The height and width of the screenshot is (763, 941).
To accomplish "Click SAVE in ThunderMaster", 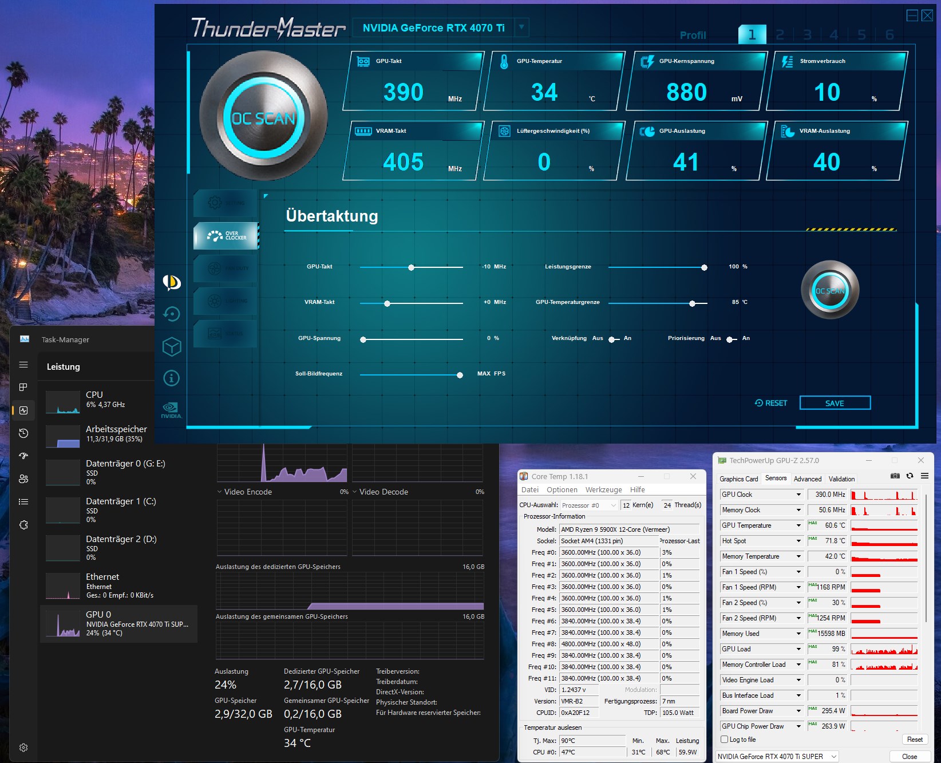I will 835,403.
